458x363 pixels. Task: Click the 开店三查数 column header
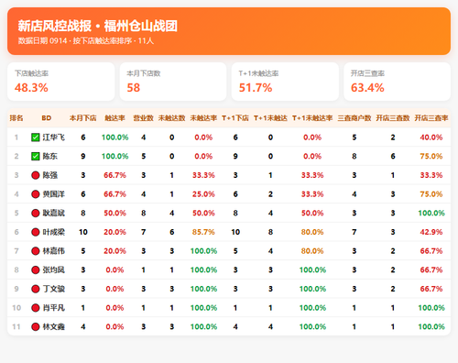(393, 118)
